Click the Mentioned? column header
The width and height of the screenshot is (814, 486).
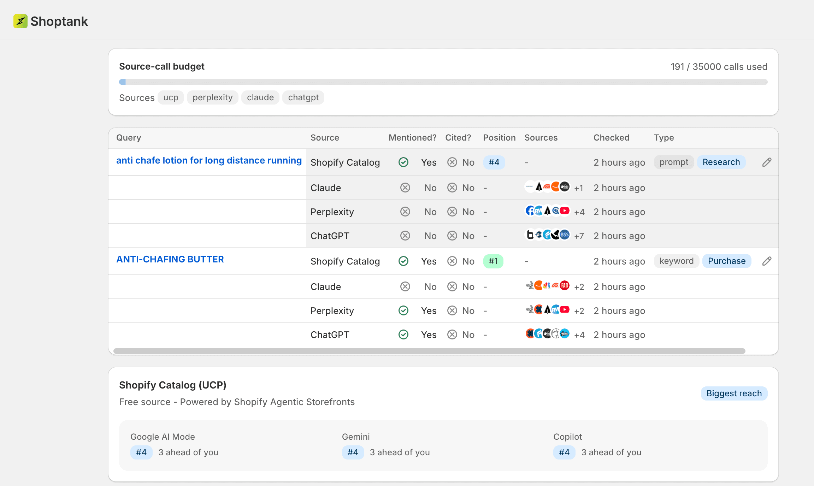[412, 138]
